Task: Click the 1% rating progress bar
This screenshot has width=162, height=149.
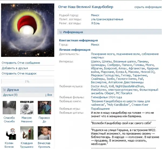Action: point(27,81)
